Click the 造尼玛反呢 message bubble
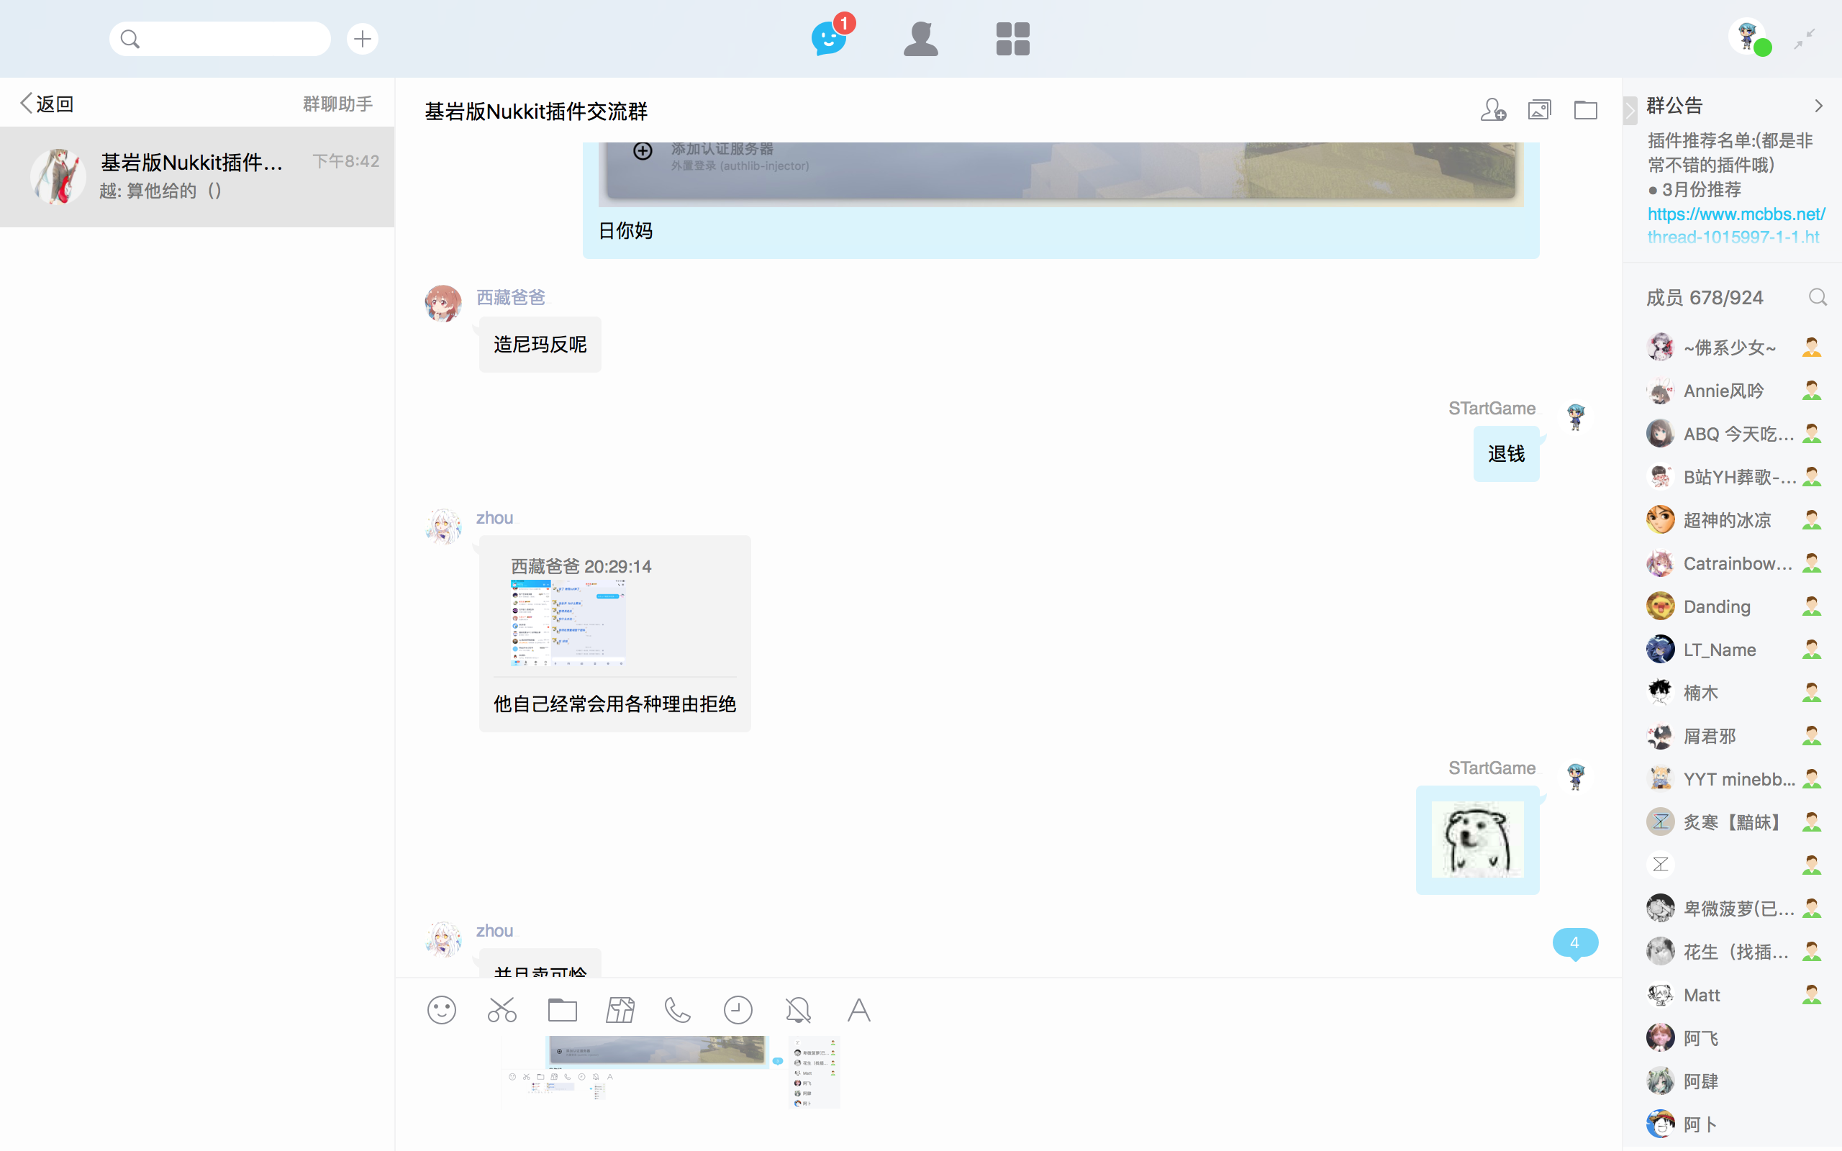 click(x=540, y=345)
